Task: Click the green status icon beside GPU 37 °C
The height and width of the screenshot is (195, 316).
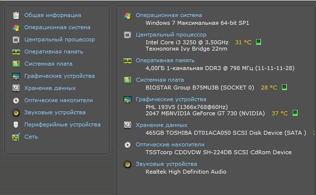Action: tap(295, 113)
